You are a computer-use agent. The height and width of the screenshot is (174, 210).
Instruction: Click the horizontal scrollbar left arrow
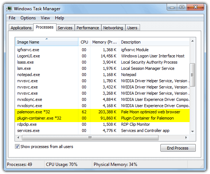click(x=18, y=137)
